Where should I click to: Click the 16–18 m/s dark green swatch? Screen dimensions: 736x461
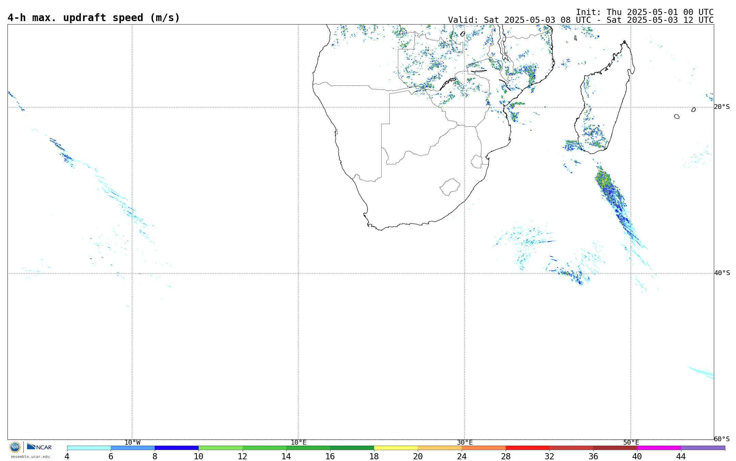[352, 448]
